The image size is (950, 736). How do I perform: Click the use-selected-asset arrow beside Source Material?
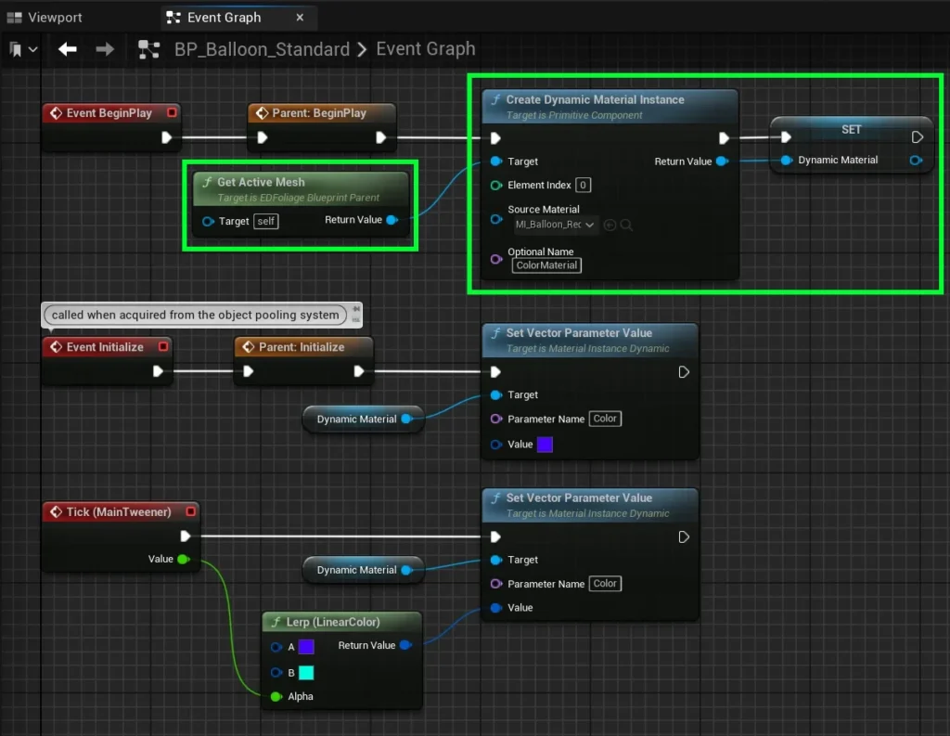coord(610,225)
